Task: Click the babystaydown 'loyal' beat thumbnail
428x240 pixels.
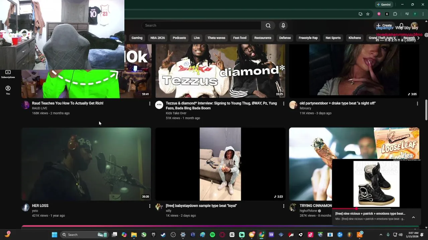Action: (x=220, y=164)
